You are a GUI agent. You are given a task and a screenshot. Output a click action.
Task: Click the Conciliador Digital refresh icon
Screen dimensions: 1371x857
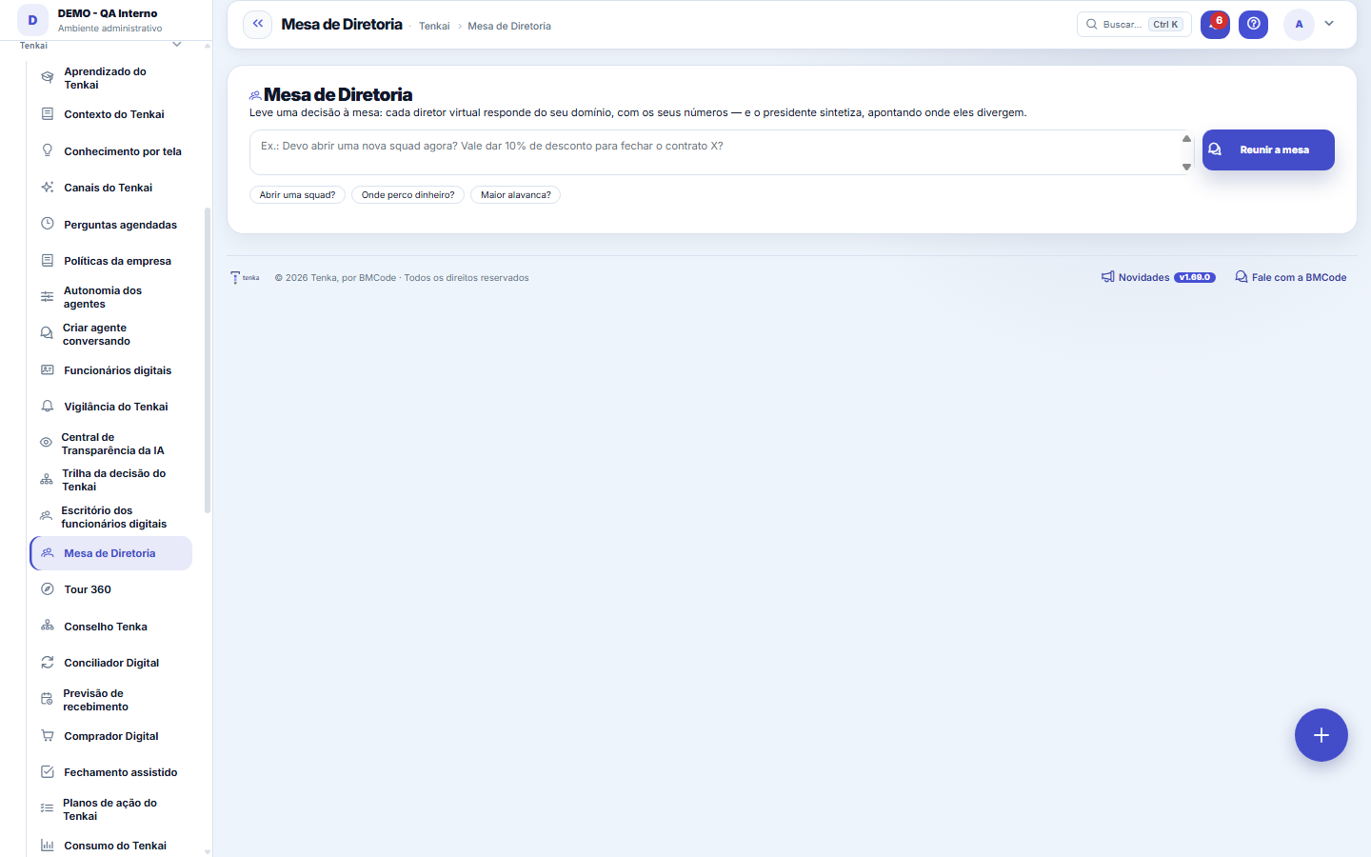coord(47,663)
